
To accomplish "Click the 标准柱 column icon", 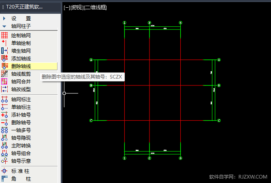I will click(x=4, y=171).
